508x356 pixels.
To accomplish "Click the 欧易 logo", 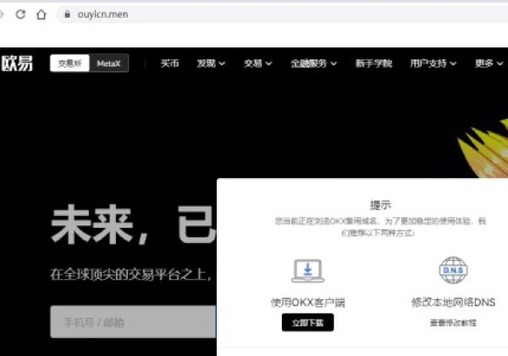I will (17, 64).
